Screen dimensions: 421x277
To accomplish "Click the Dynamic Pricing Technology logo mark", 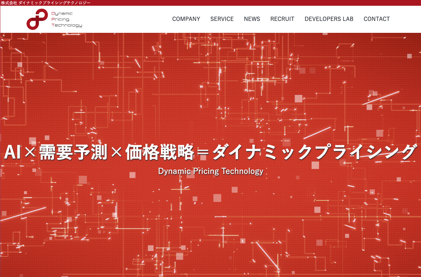I will click(36, 19).
